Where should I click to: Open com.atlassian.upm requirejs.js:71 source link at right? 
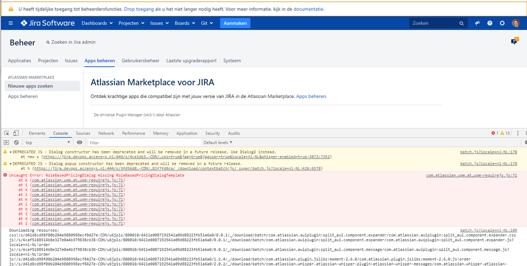click(x=472, y=175)
